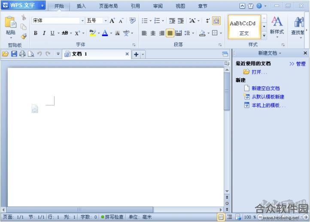Viewport: 310px width, 222px height.
Task: Switch to the 引用 tab
Action: (x=135, y=6)
